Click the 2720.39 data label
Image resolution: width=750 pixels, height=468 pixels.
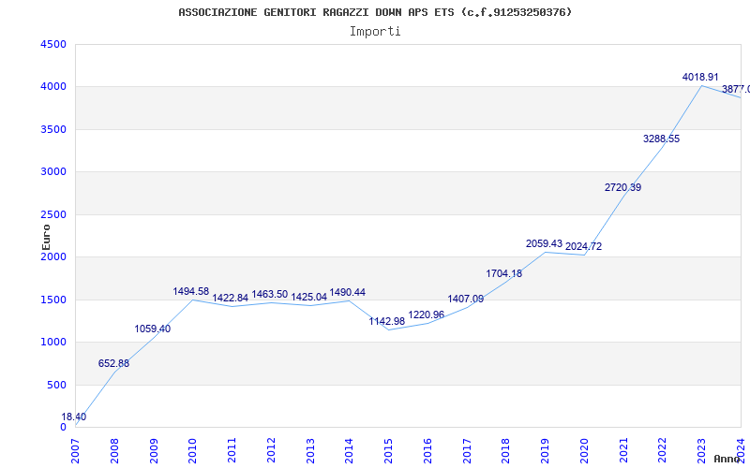coord(622,188)
